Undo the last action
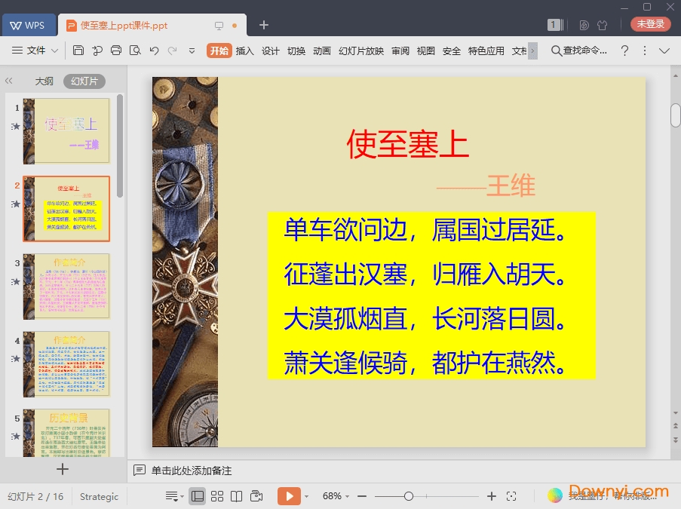Screen dimensions: 681x509 155,51
